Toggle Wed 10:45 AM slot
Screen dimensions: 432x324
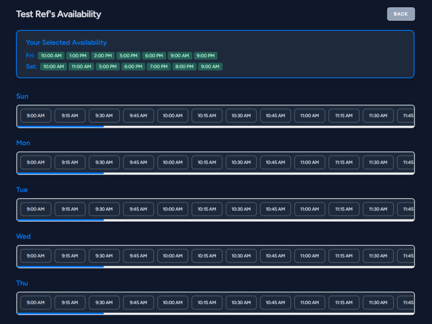point(276,256)
